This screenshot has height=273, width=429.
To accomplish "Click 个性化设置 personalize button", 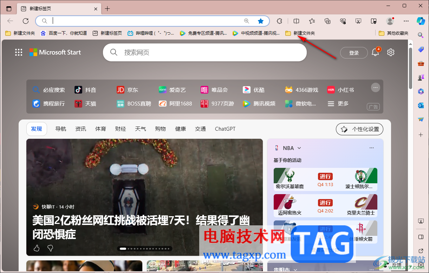I will pos(359,129).
